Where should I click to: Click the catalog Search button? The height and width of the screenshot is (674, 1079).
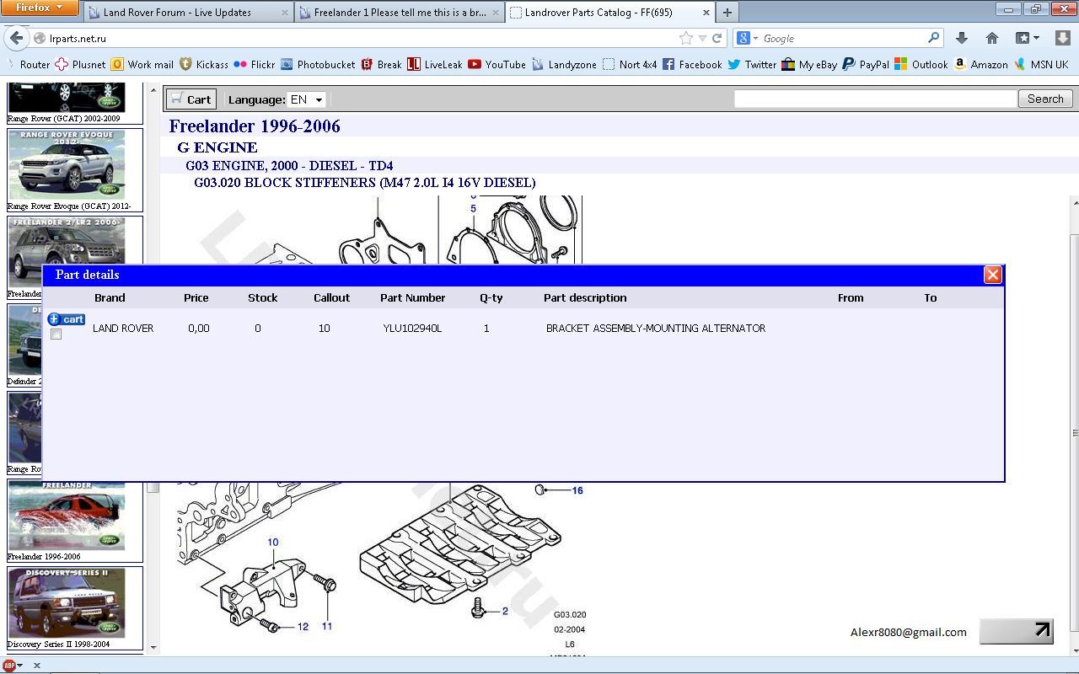point(1045,99)
